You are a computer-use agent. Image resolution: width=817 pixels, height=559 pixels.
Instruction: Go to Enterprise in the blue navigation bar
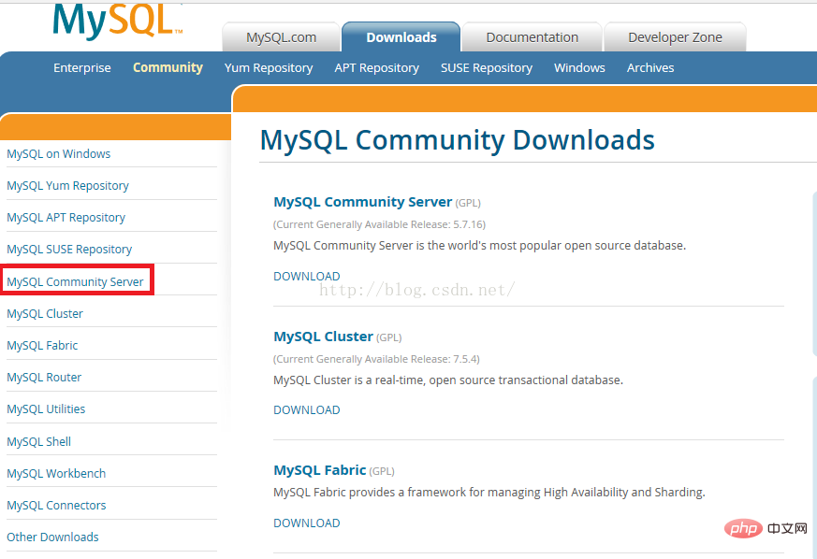point(82,67)
